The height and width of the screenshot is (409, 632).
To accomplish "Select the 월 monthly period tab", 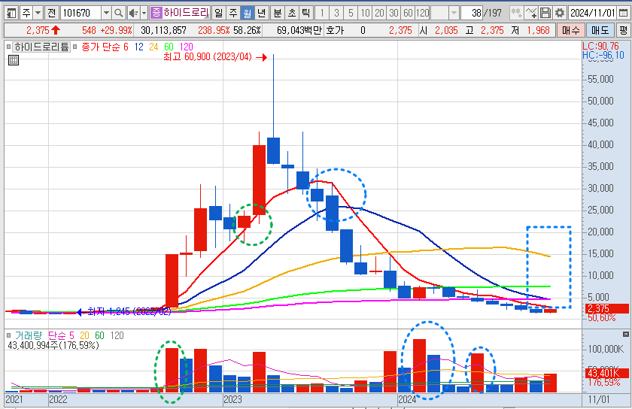I will [x=247, y=13].
